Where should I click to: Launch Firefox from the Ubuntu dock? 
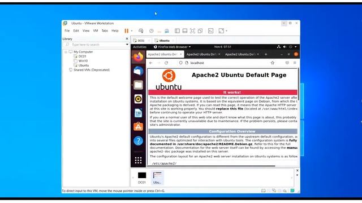(x=138, y=56)
